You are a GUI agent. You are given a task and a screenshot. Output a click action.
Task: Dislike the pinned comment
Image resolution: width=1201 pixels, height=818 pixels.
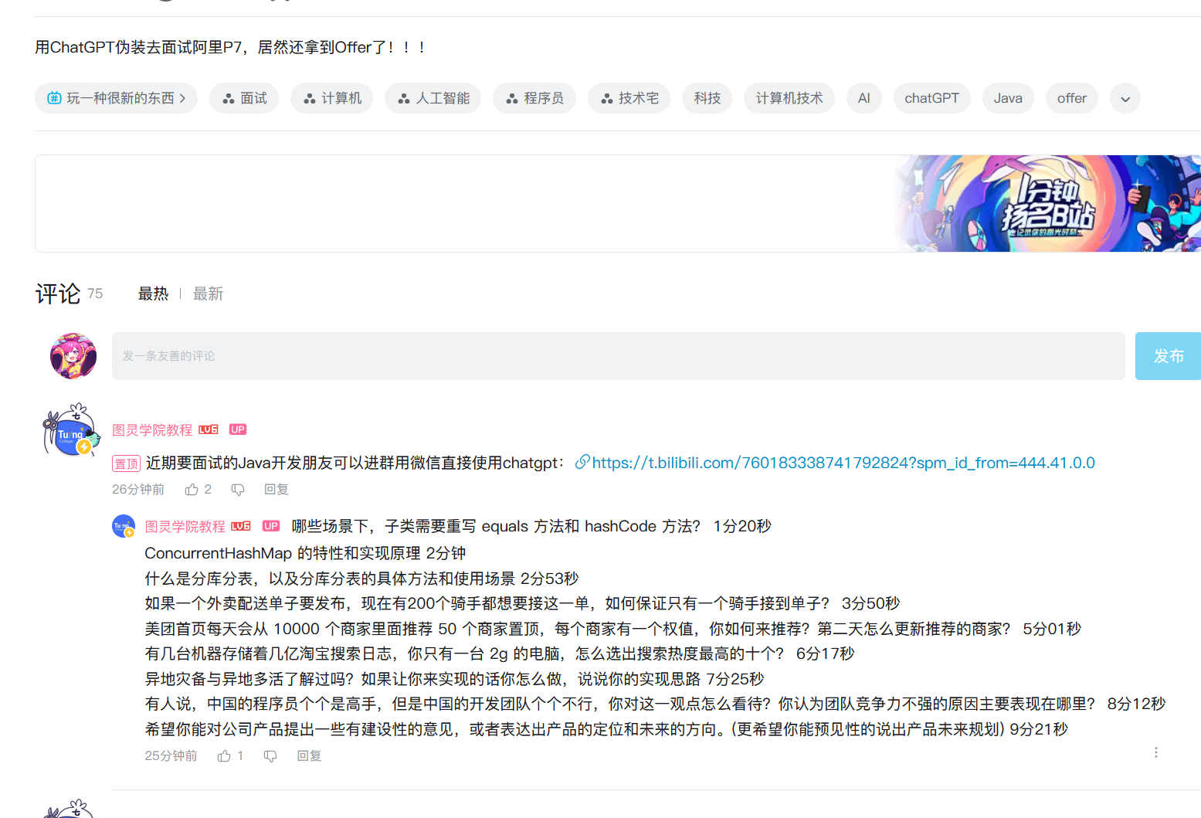click(x=238, y=489)
